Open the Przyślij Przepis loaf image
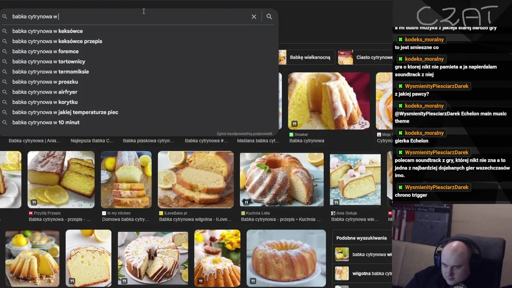Image resolution: width=512 pixels, height=288 pixels. 61,180
